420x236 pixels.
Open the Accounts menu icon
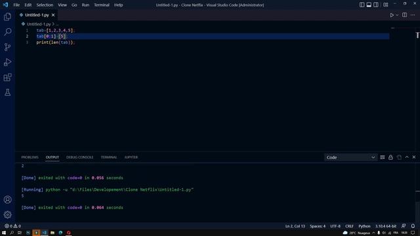[x=7, y=199]
